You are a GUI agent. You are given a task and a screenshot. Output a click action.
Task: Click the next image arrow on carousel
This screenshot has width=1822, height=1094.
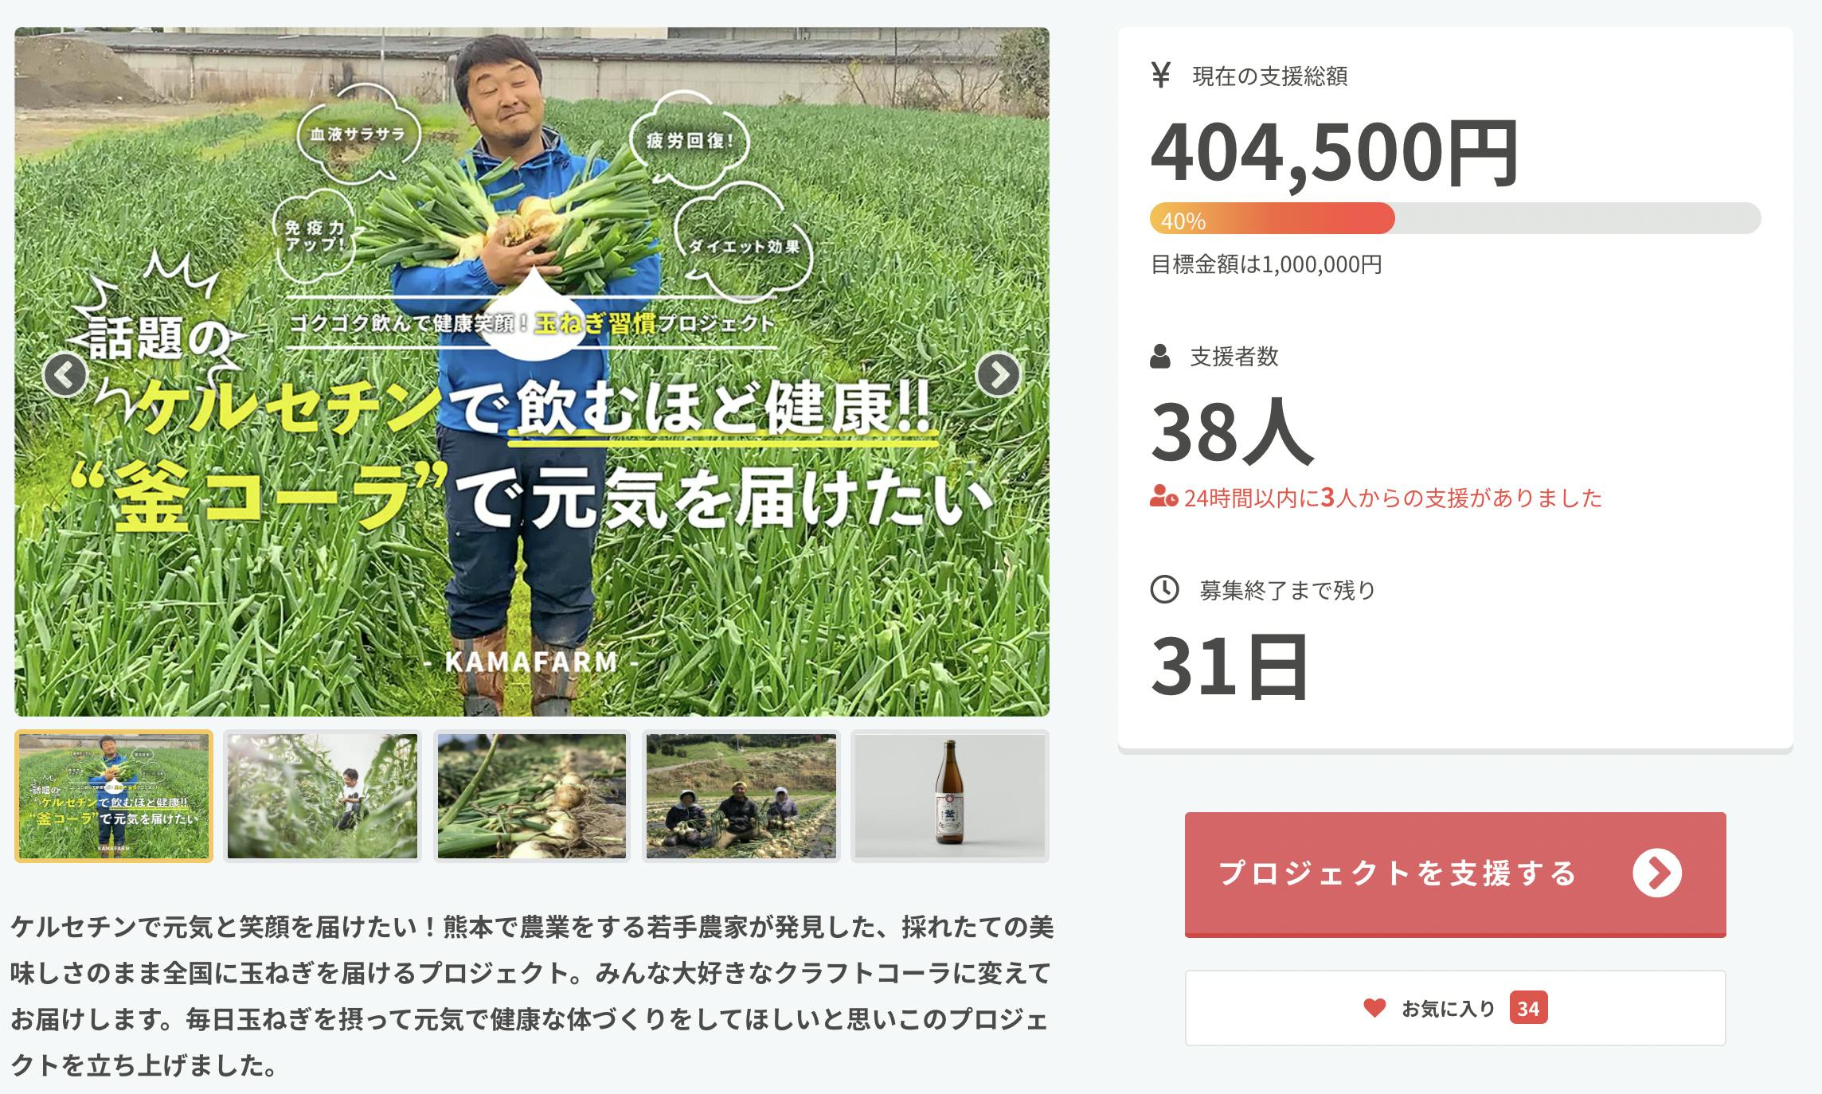[999, 374]
